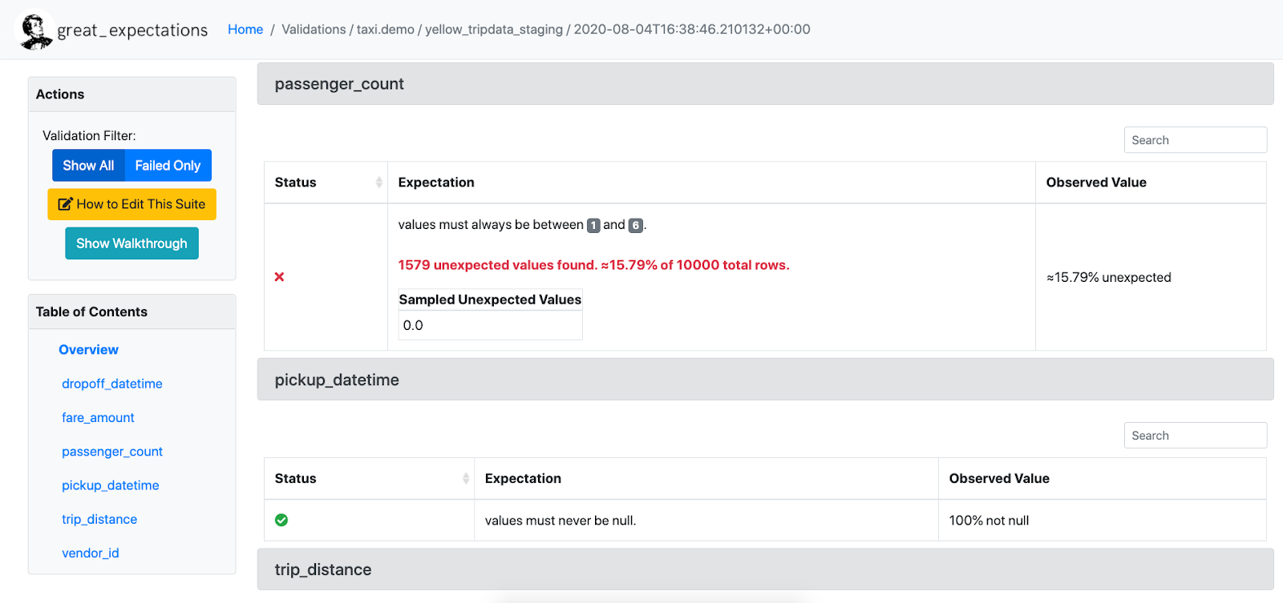1283x603 pixels.
Task: Go to Home breadcrumb link
Action: pos(245,30)
